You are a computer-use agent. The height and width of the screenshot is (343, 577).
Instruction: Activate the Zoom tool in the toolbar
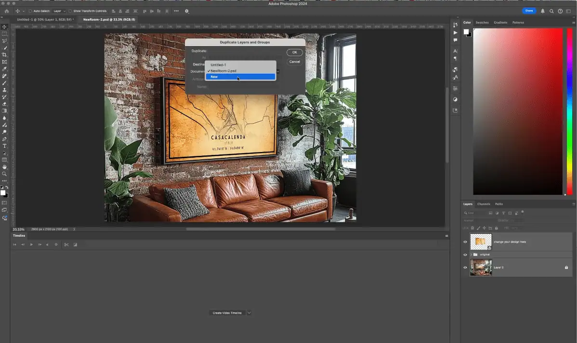(x=4, y=174)
